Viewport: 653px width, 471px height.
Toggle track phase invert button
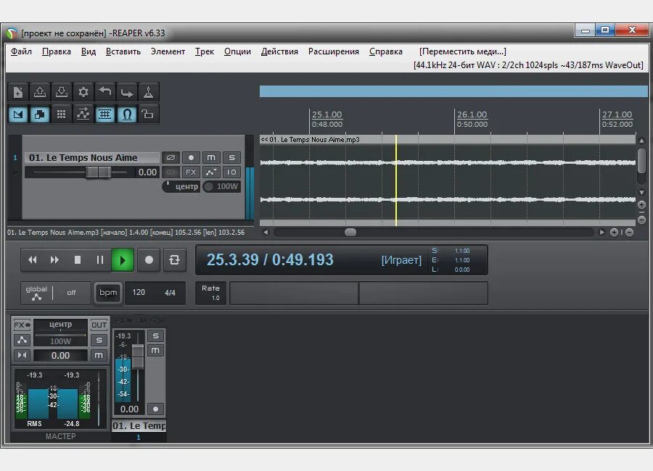171,158
